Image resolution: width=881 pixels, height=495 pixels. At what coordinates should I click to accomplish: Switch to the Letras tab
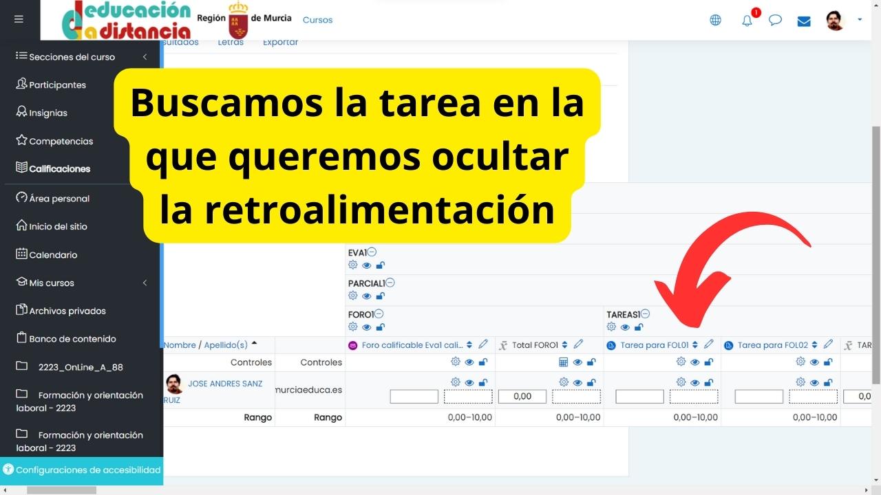[x=231, y=43]
